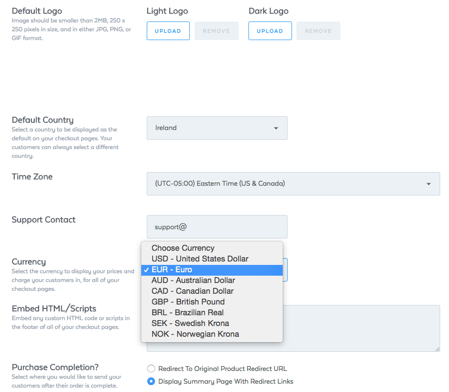449x392 pixels.
Task: Click the Purchase Completion? heading
Action: click(55, 367)
